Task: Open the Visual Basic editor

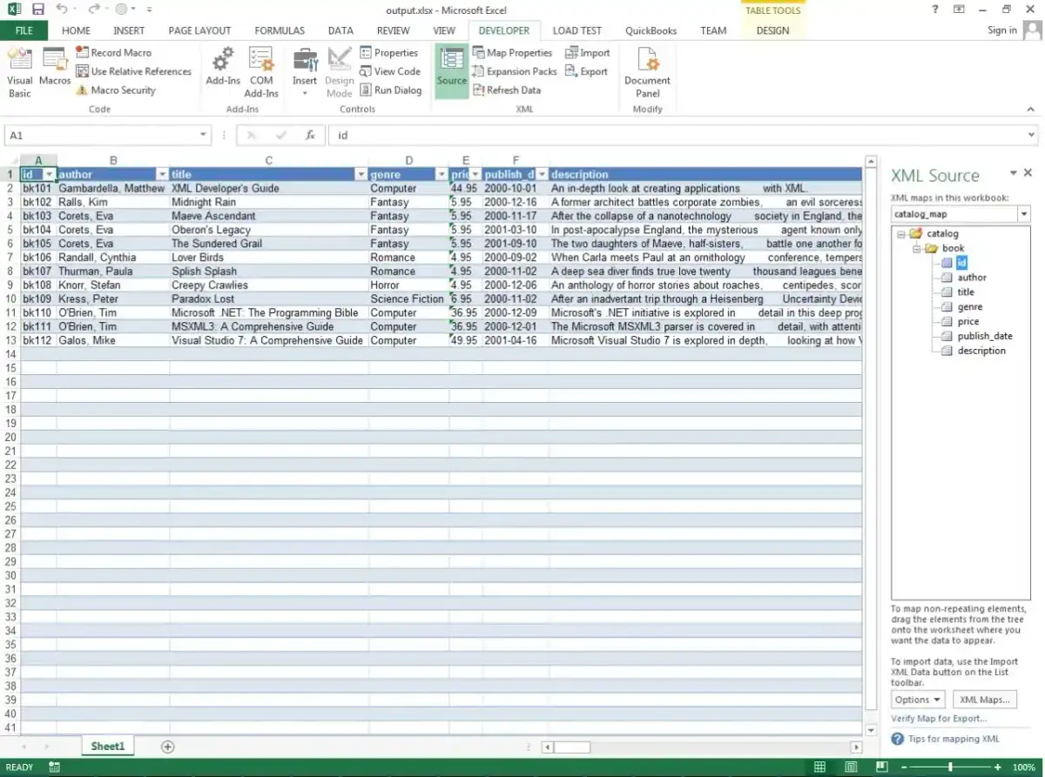Action: pos(19,72)
